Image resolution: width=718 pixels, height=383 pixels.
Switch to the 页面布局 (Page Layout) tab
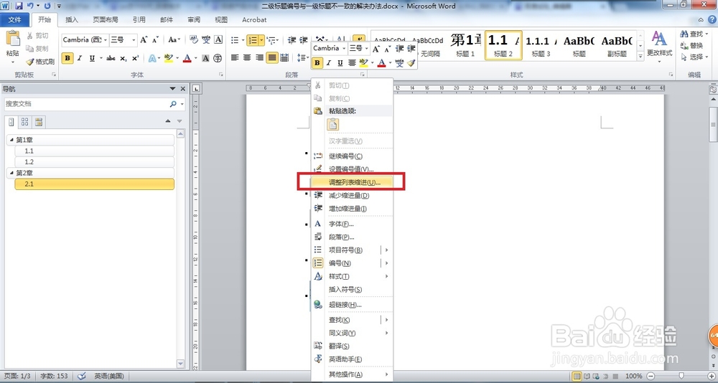[106, 19]
